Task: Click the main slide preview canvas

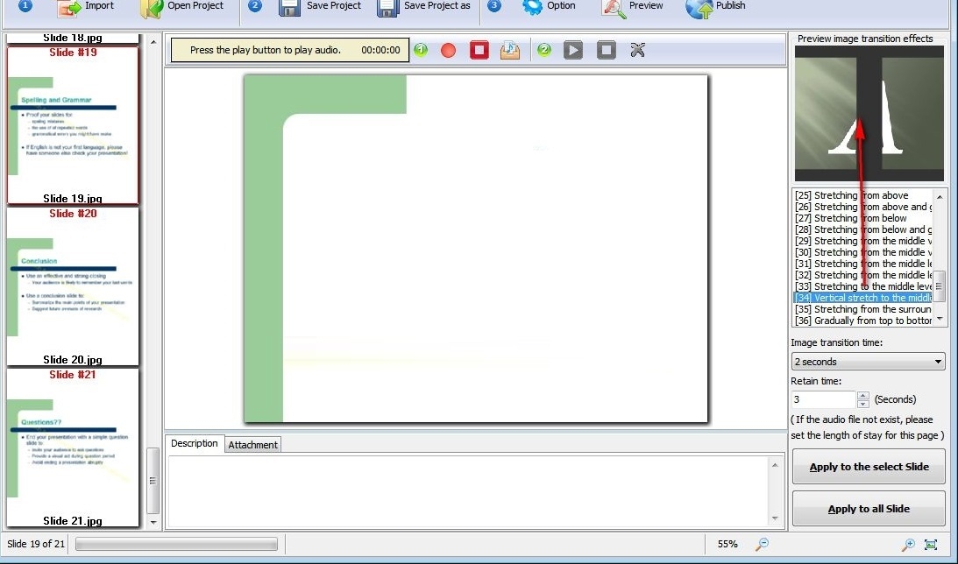Action: click(476, 249)
